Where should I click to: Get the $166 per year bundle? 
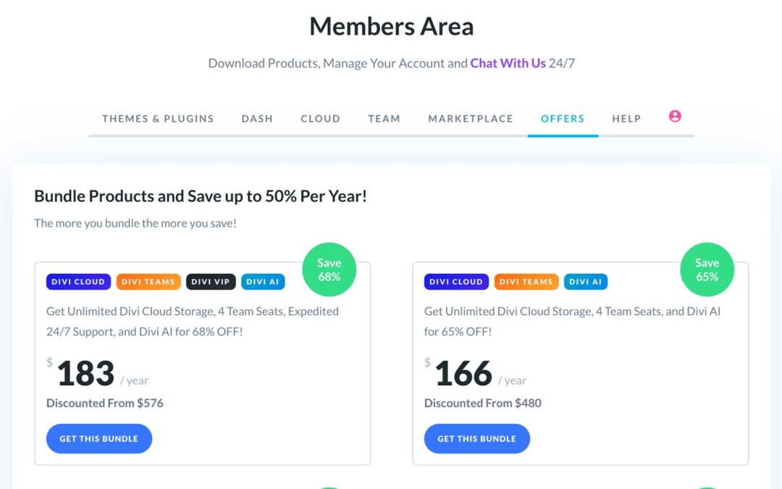(x=477, y=439)
